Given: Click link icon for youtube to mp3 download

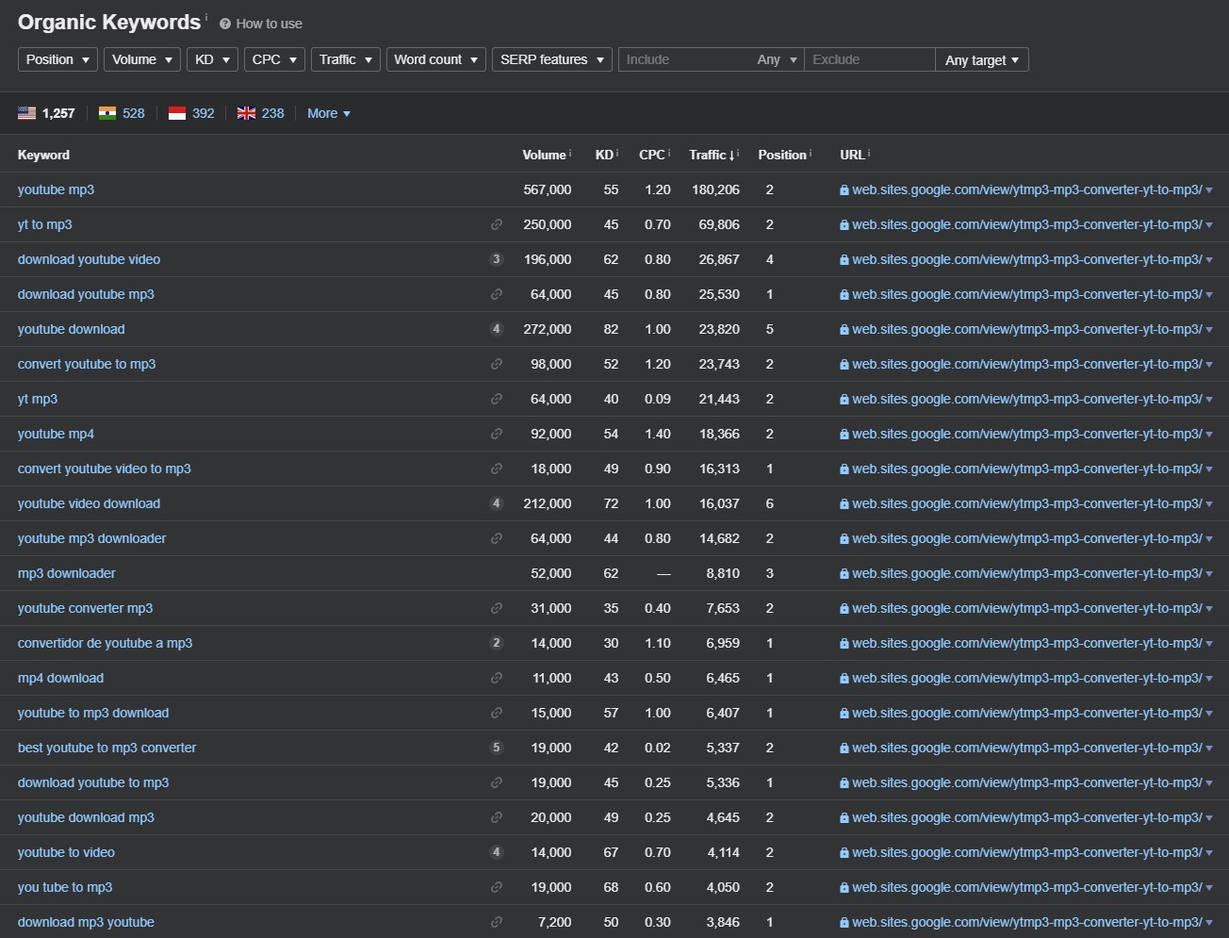Looking at the screenshot, I should 497,713.
